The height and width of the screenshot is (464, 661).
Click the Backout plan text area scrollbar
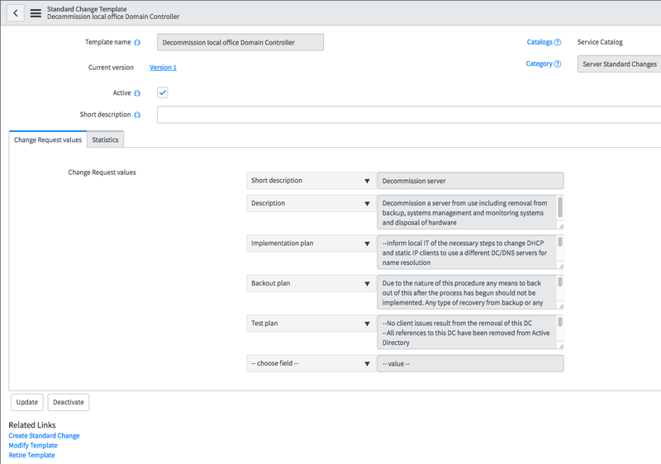[560, 282]
